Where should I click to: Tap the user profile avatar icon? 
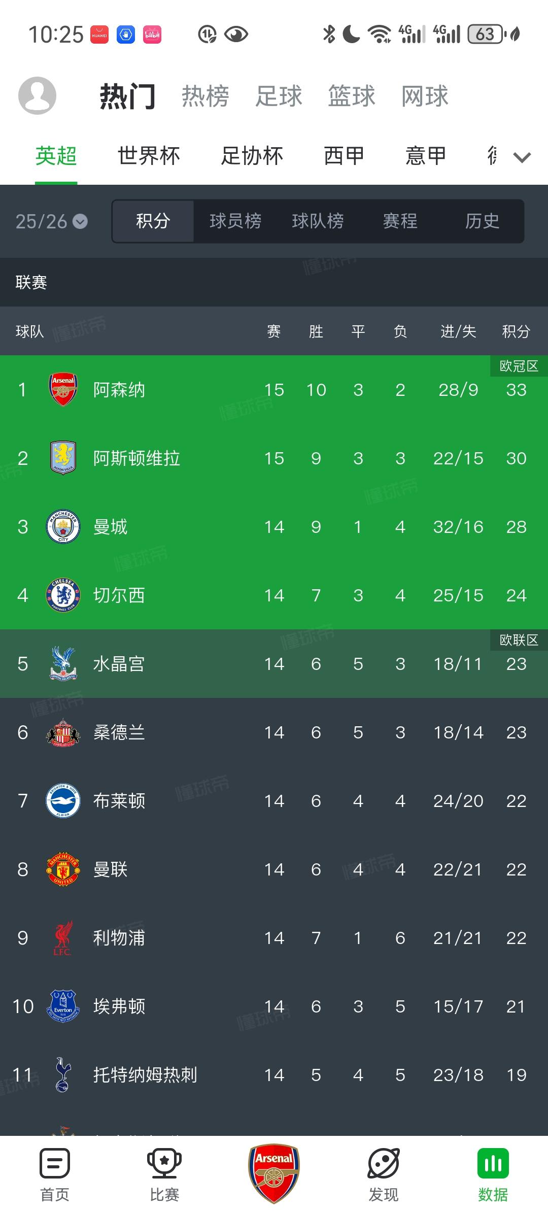tap(37, 95)
